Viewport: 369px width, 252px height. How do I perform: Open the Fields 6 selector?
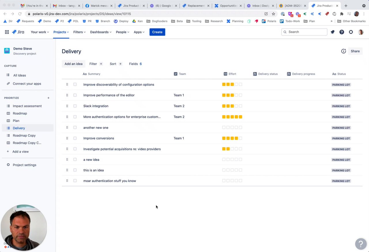(135, 64)
